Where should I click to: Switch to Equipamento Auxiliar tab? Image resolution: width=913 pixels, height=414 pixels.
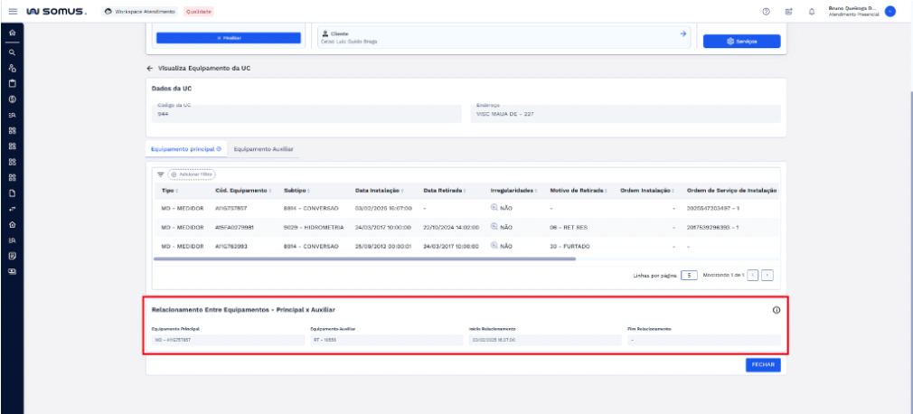point(264,149)
